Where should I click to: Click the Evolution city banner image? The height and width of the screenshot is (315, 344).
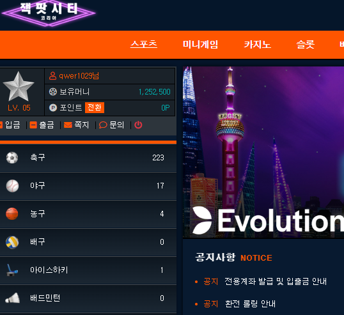click(263, 152)
